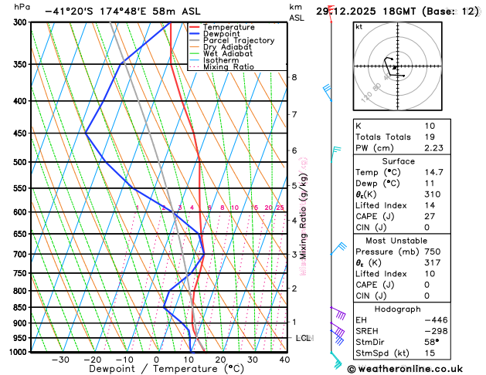The image size is (486, 375).
Task: Click the Pressure (mb) value 750
Action: coord(433,252)
